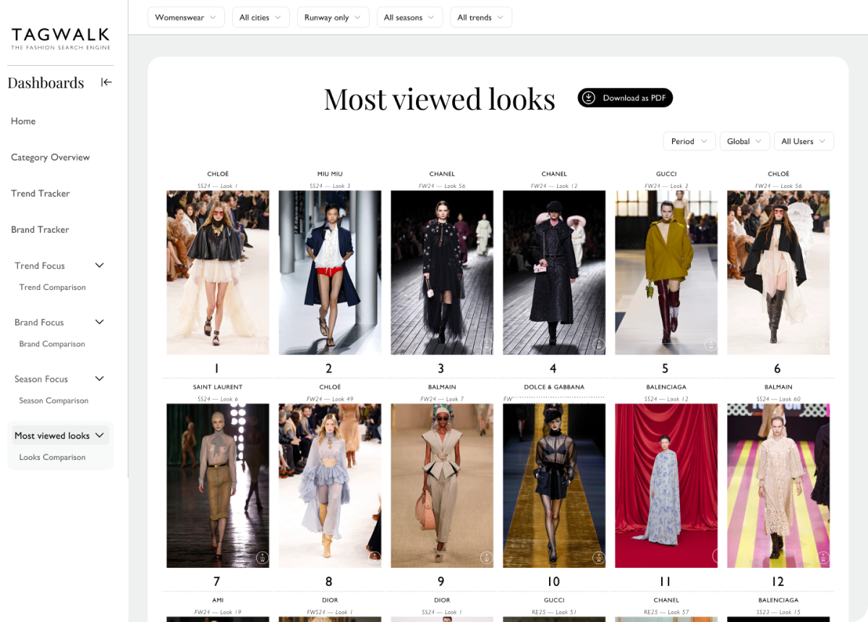Collapse the Dashboards sidebar with the arrow icon
Screen dimensions: 868x622
[106, 82]
